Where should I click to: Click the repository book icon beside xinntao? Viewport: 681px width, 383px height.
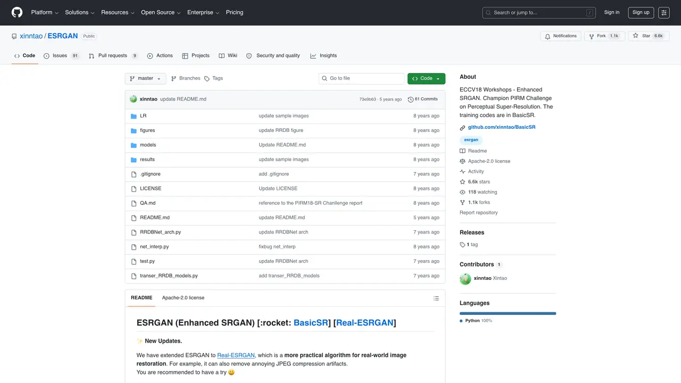14,36
